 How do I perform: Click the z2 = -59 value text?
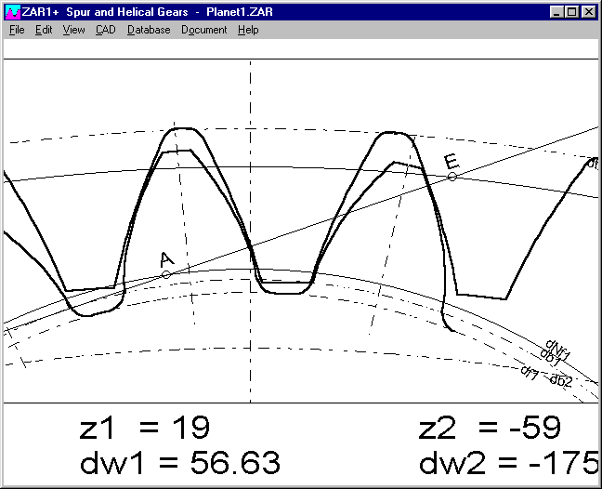(x=490, y=428)
